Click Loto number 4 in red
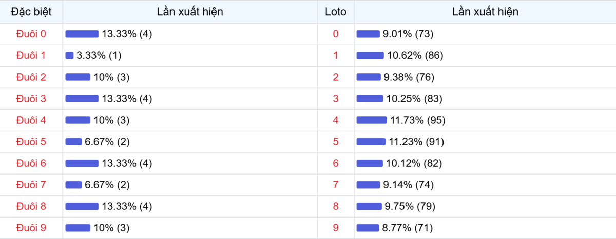Viewport: 616px width, 239px height. pyautogui.click(x=336, y=120)
